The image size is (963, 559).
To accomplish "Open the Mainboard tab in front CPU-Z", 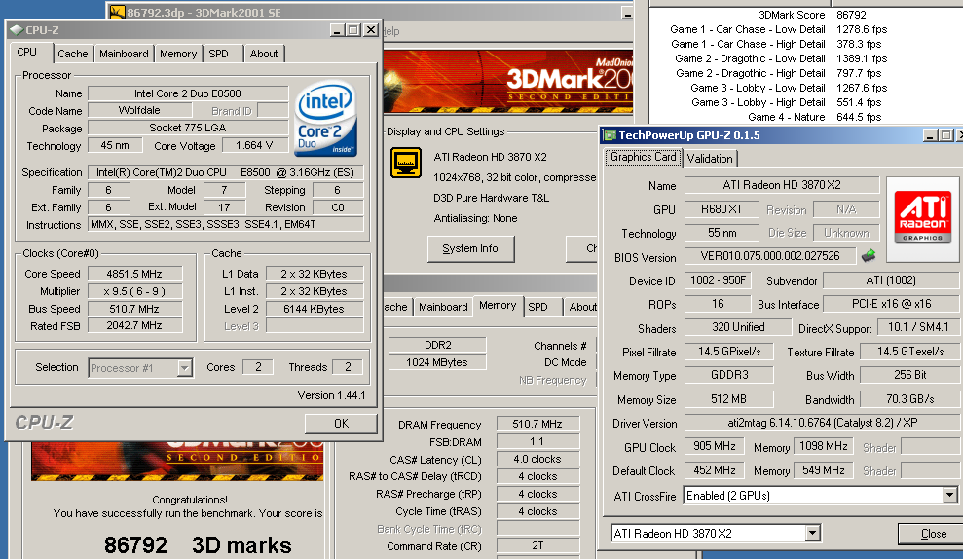I will coord(124,54).
